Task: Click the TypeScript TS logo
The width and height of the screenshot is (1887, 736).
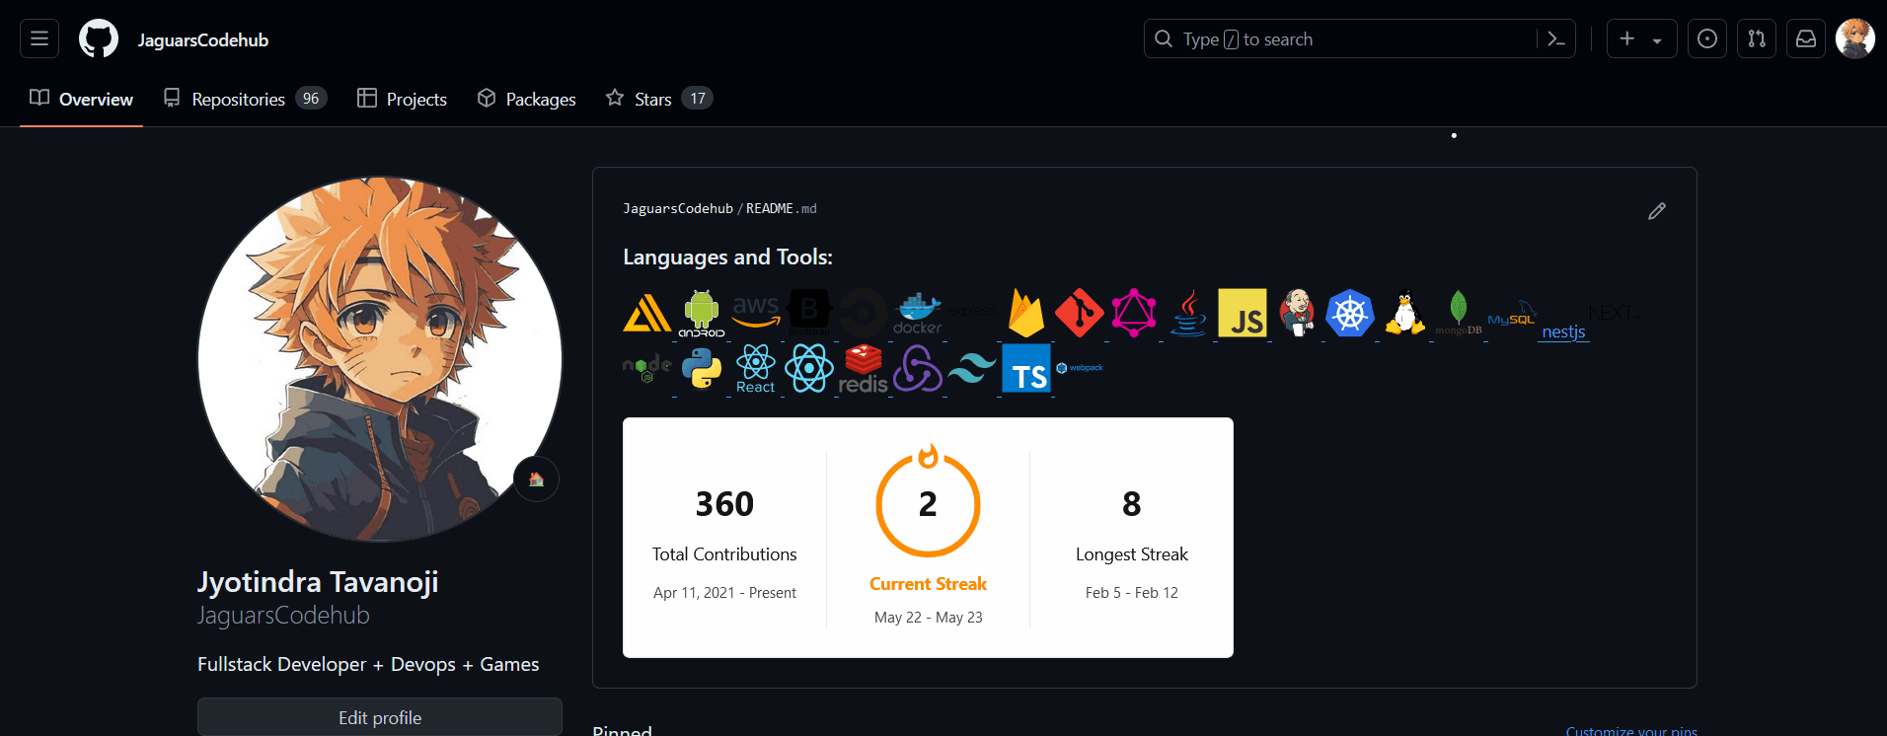Action: pos(1027,369)
